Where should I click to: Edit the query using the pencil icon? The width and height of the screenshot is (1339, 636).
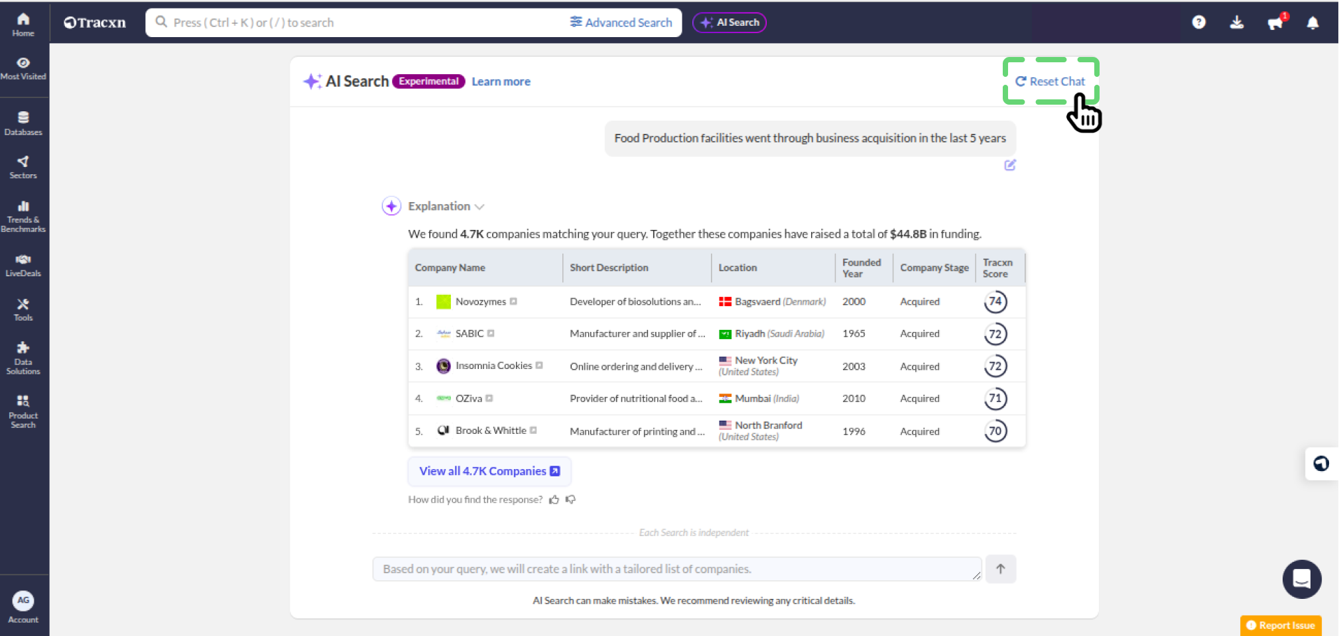[1009, 165]
